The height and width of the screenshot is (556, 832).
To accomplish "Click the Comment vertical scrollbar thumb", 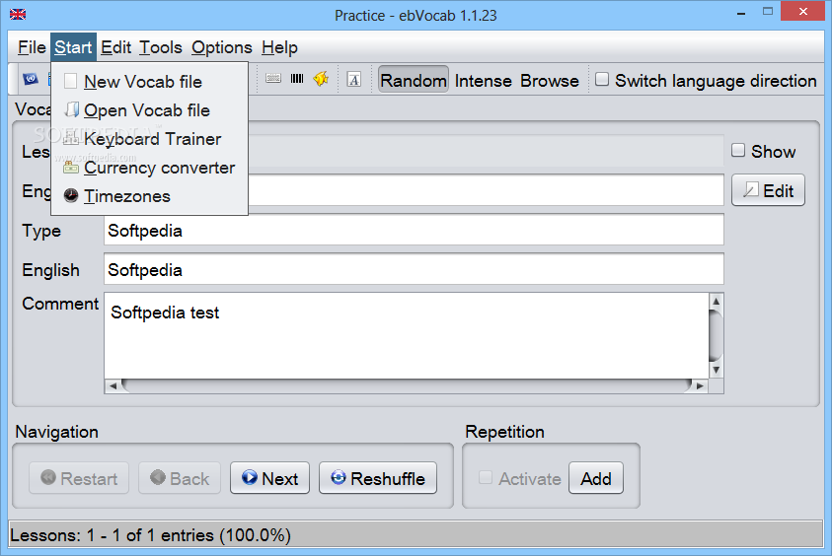I will click(716, 335).
